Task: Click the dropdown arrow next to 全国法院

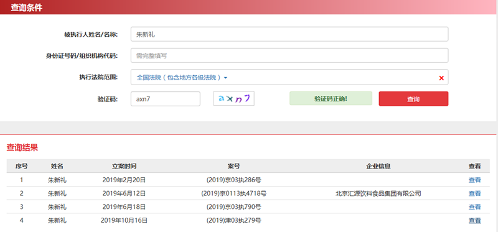Action: [x=225, y=78]
